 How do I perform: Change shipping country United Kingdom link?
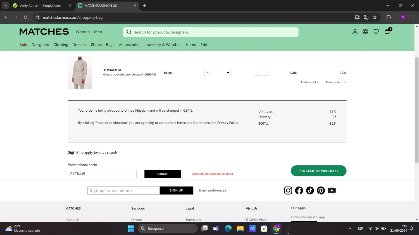tap(136, 111)
